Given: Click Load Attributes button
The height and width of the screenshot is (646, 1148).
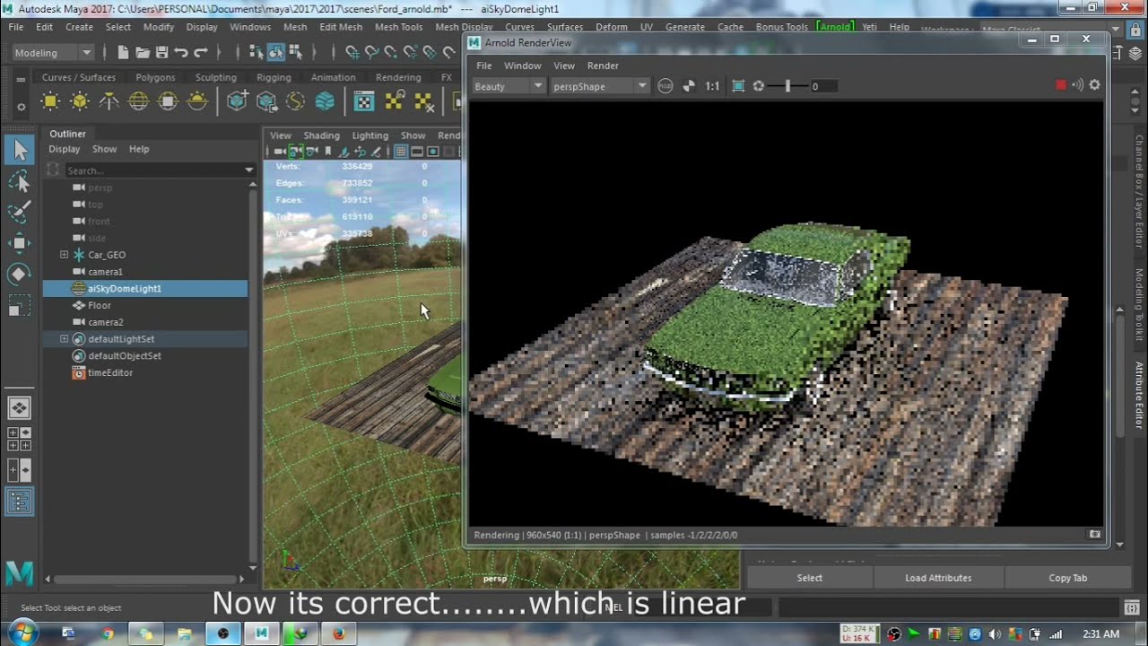Looking at the screenshot, I should point(938,578).
